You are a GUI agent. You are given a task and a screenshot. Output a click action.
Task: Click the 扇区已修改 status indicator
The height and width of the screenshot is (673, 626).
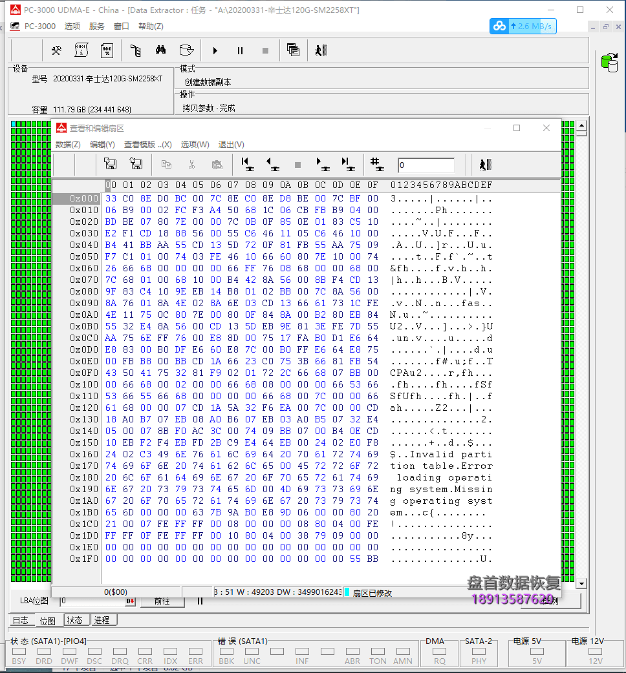369,593
